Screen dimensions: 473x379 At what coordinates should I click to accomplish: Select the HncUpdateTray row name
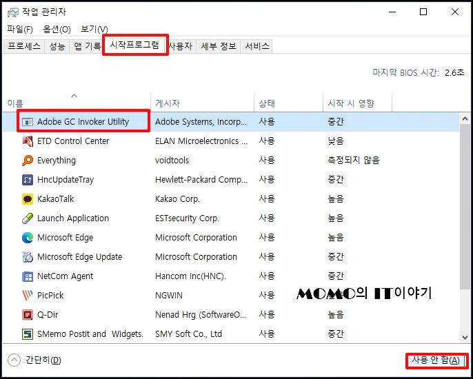point(66,180)
